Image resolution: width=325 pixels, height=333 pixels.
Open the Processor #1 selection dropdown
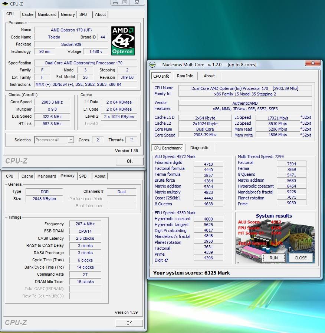(x=71, y=140)
